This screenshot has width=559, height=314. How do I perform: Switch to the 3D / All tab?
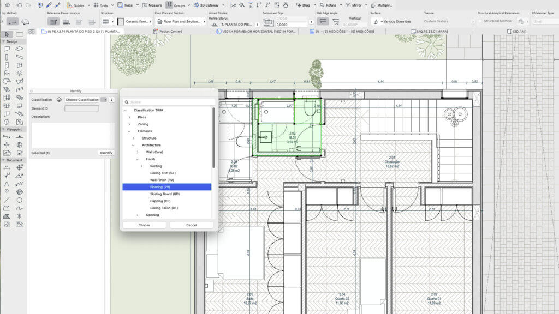[516, 31]
